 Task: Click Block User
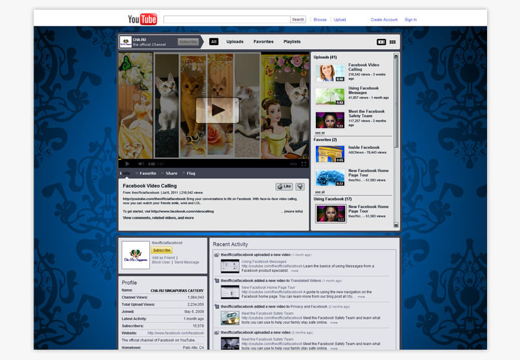click(x=161, y=262)
